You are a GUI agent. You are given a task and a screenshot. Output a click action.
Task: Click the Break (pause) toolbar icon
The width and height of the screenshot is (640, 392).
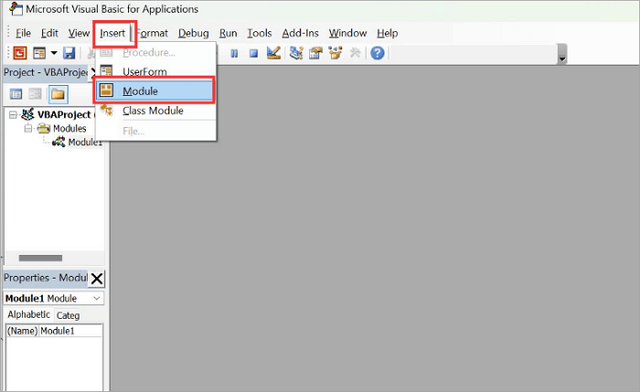(234, 53)
